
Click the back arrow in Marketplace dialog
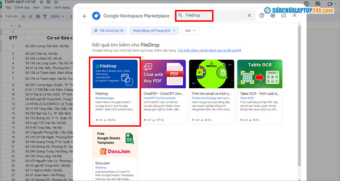(x=85, y=16)
